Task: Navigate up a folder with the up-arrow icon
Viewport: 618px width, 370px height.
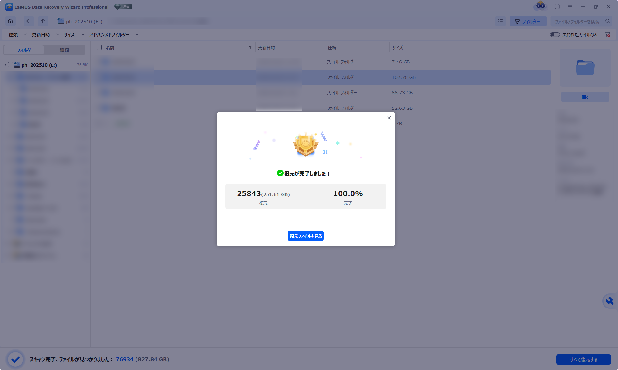Action: pyautogui.click(x=42, y=21)
